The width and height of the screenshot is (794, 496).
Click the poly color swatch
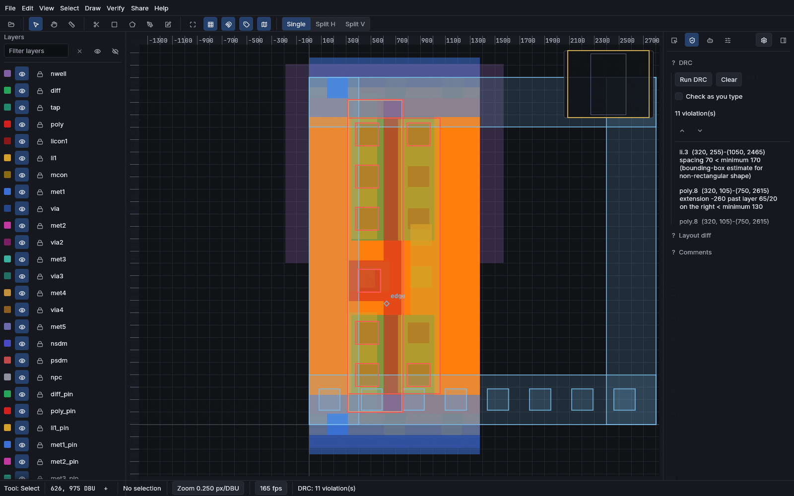(x=7, y=124)
